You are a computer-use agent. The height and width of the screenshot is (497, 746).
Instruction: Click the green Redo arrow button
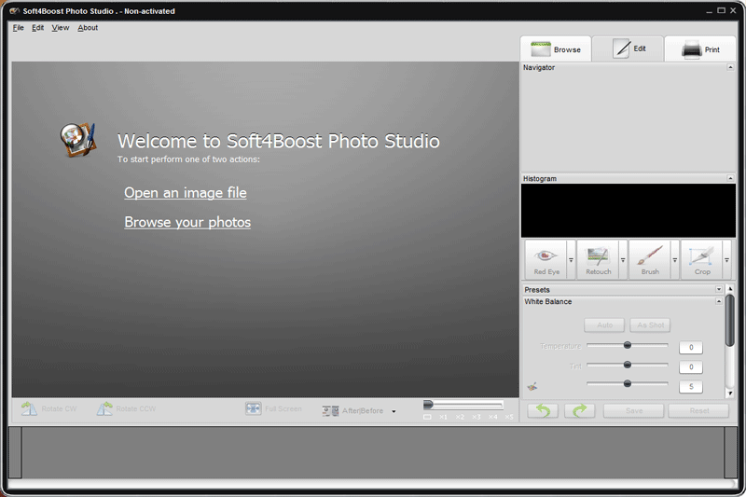(x=579, y=410)
